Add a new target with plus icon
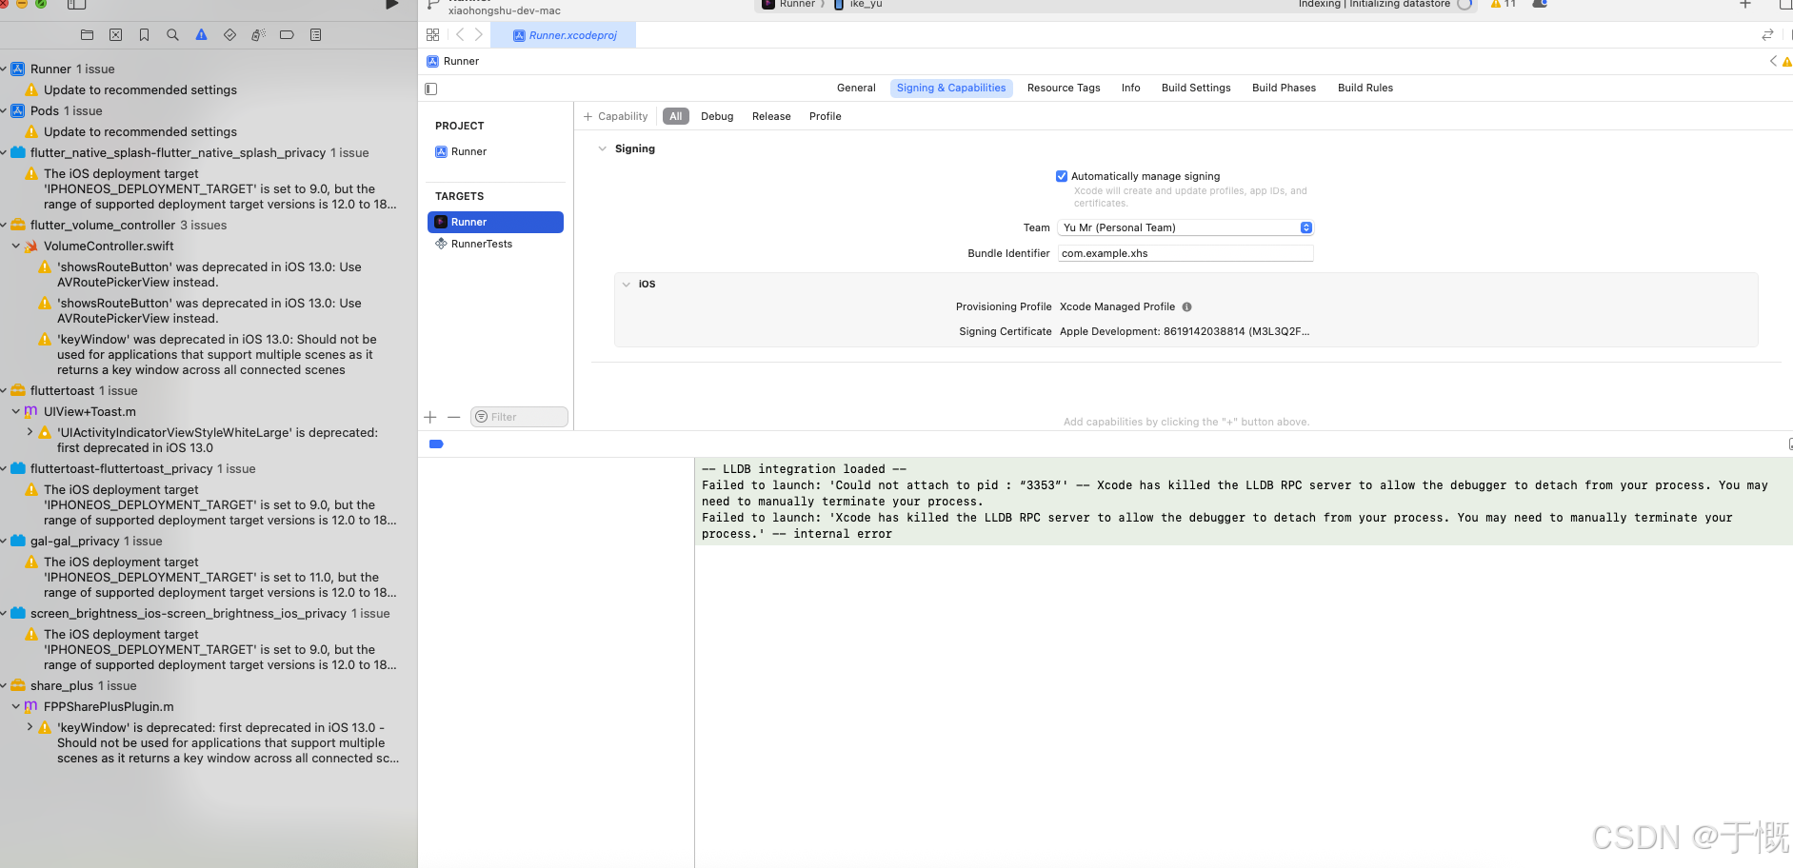This screenshot has width=1793, height=868. [x=430, y=417]
